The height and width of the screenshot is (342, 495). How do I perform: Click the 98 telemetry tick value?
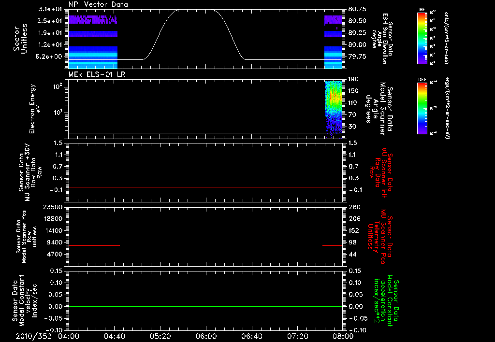coord(352,242)
